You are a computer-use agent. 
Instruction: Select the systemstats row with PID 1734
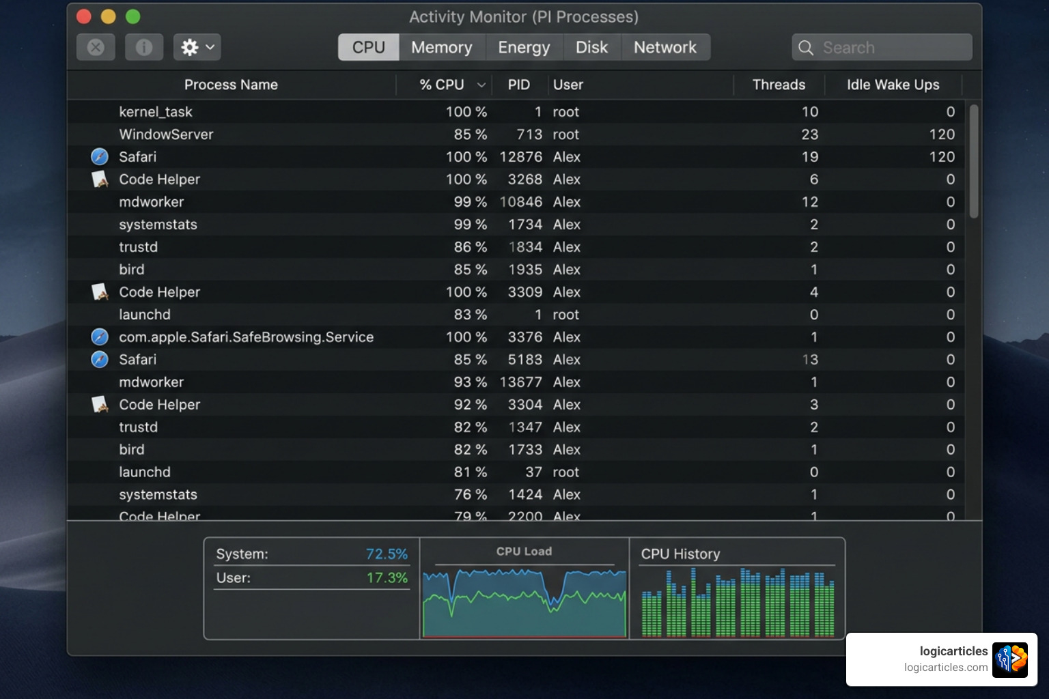[516, 225]
